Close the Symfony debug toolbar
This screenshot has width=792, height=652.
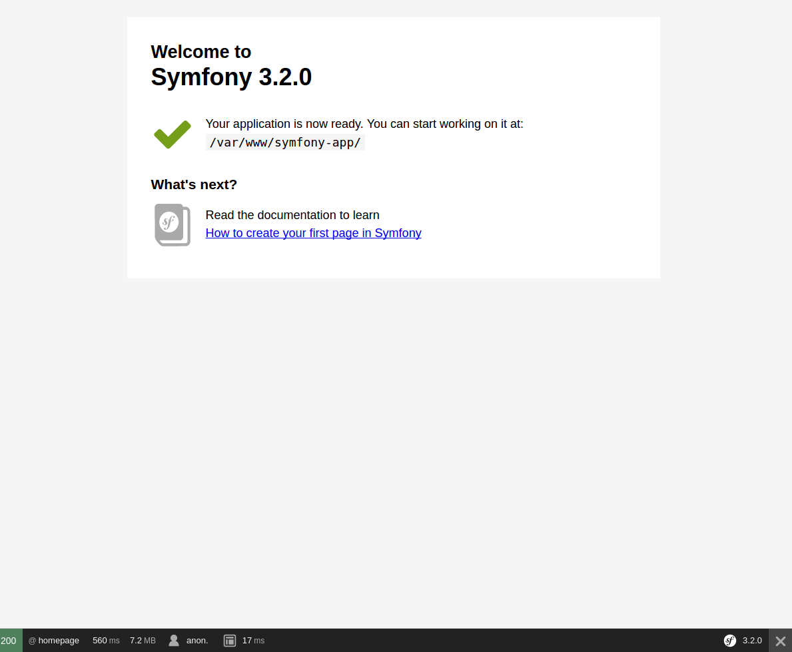pos(781,641)
